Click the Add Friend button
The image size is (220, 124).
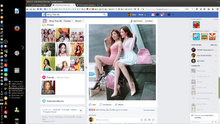136,21
